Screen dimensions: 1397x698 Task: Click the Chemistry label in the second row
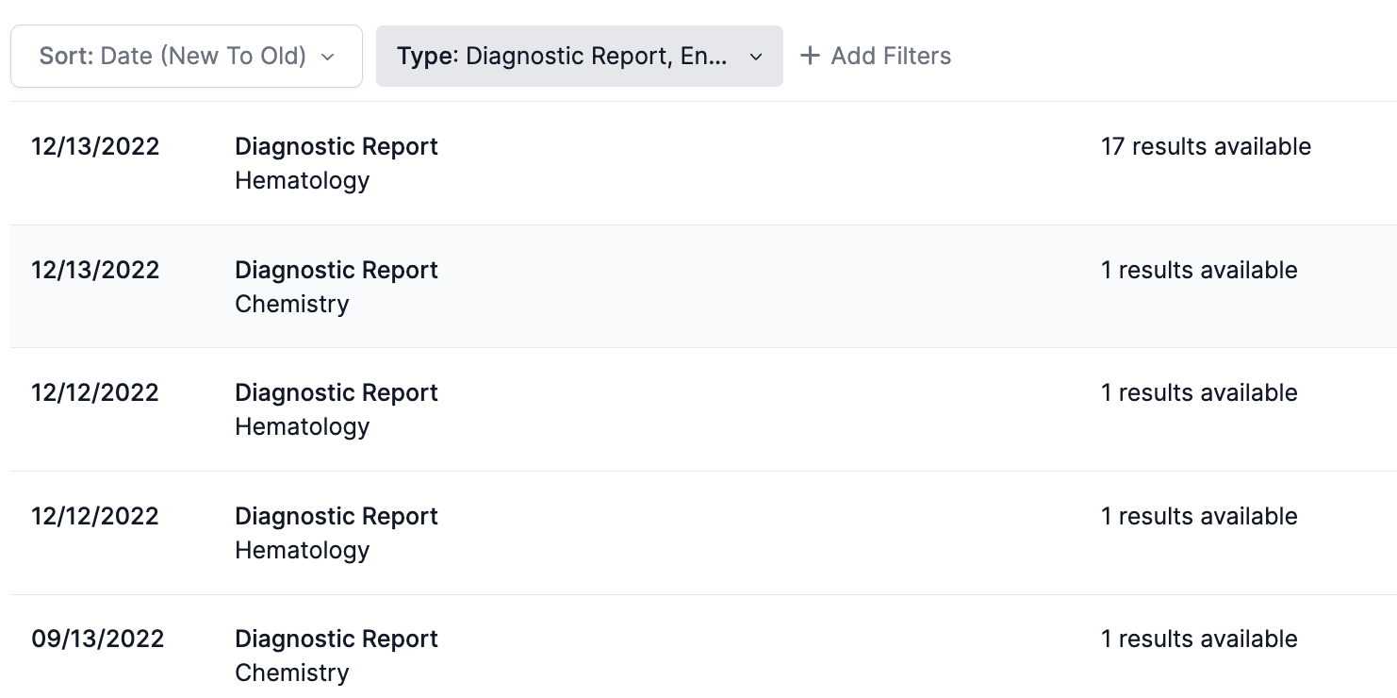291,304
